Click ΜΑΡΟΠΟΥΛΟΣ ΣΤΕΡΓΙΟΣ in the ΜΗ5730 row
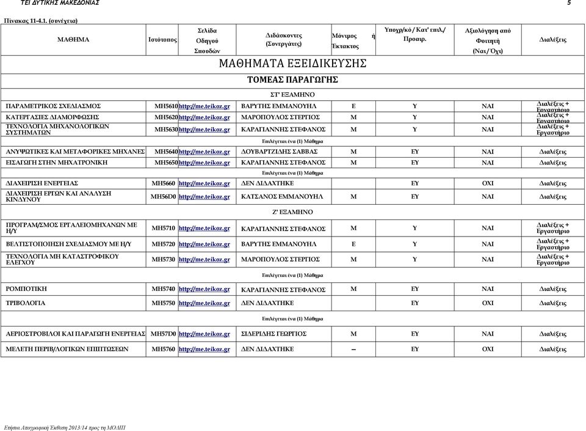Screen dimensions: 586x431 click(x=280, y=260)
